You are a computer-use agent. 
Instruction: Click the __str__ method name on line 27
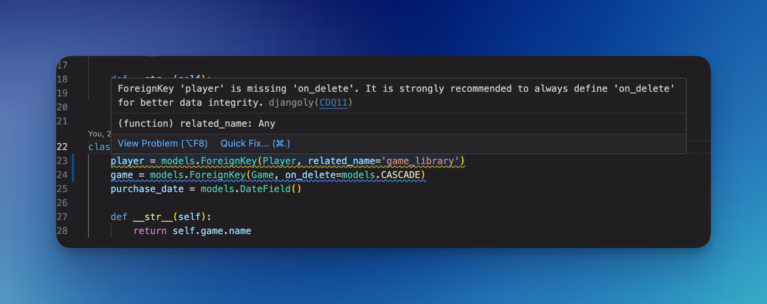pos(153,217)
